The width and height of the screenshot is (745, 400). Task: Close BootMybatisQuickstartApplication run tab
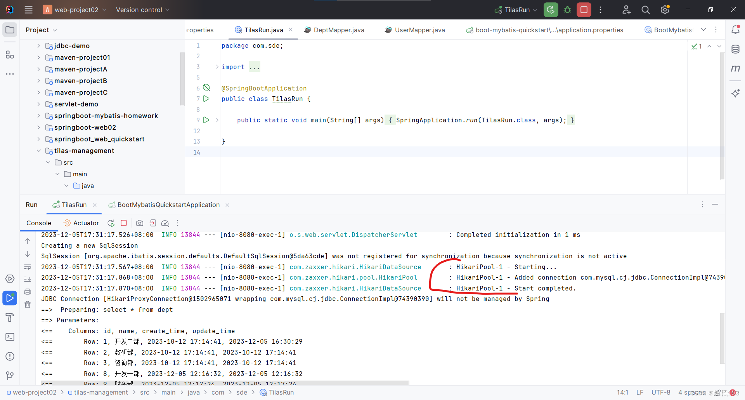227,205
